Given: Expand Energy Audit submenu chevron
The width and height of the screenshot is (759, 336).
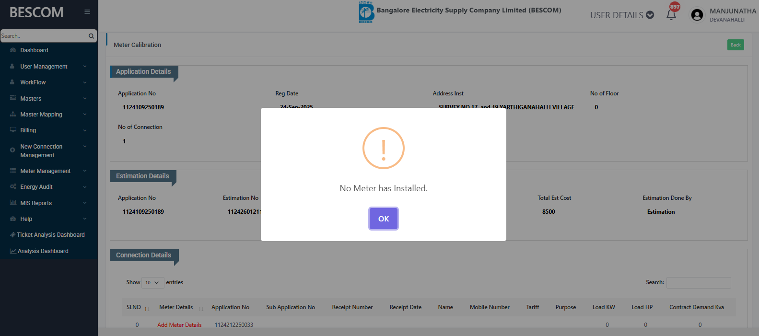Looking at the screenshot, I should 85,187.
